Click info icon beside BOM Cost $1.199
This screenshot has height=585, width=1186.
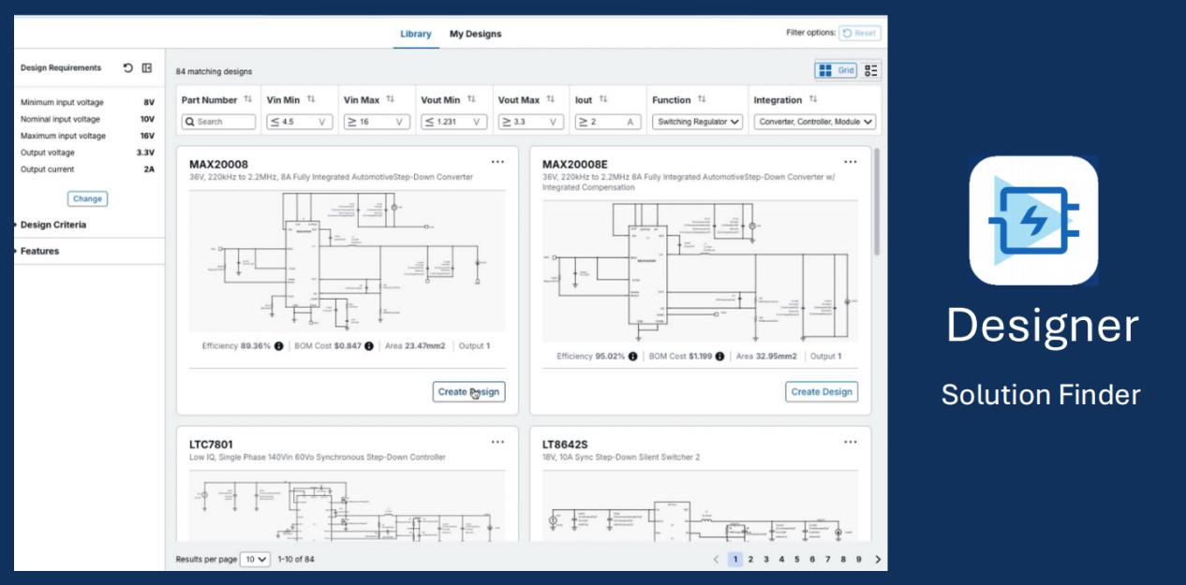click(724, 357)
